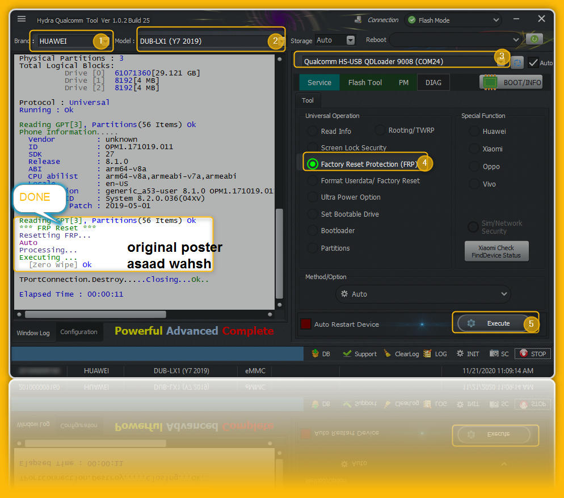
Task: Switch to the Configuration tab
Action: 79,332
